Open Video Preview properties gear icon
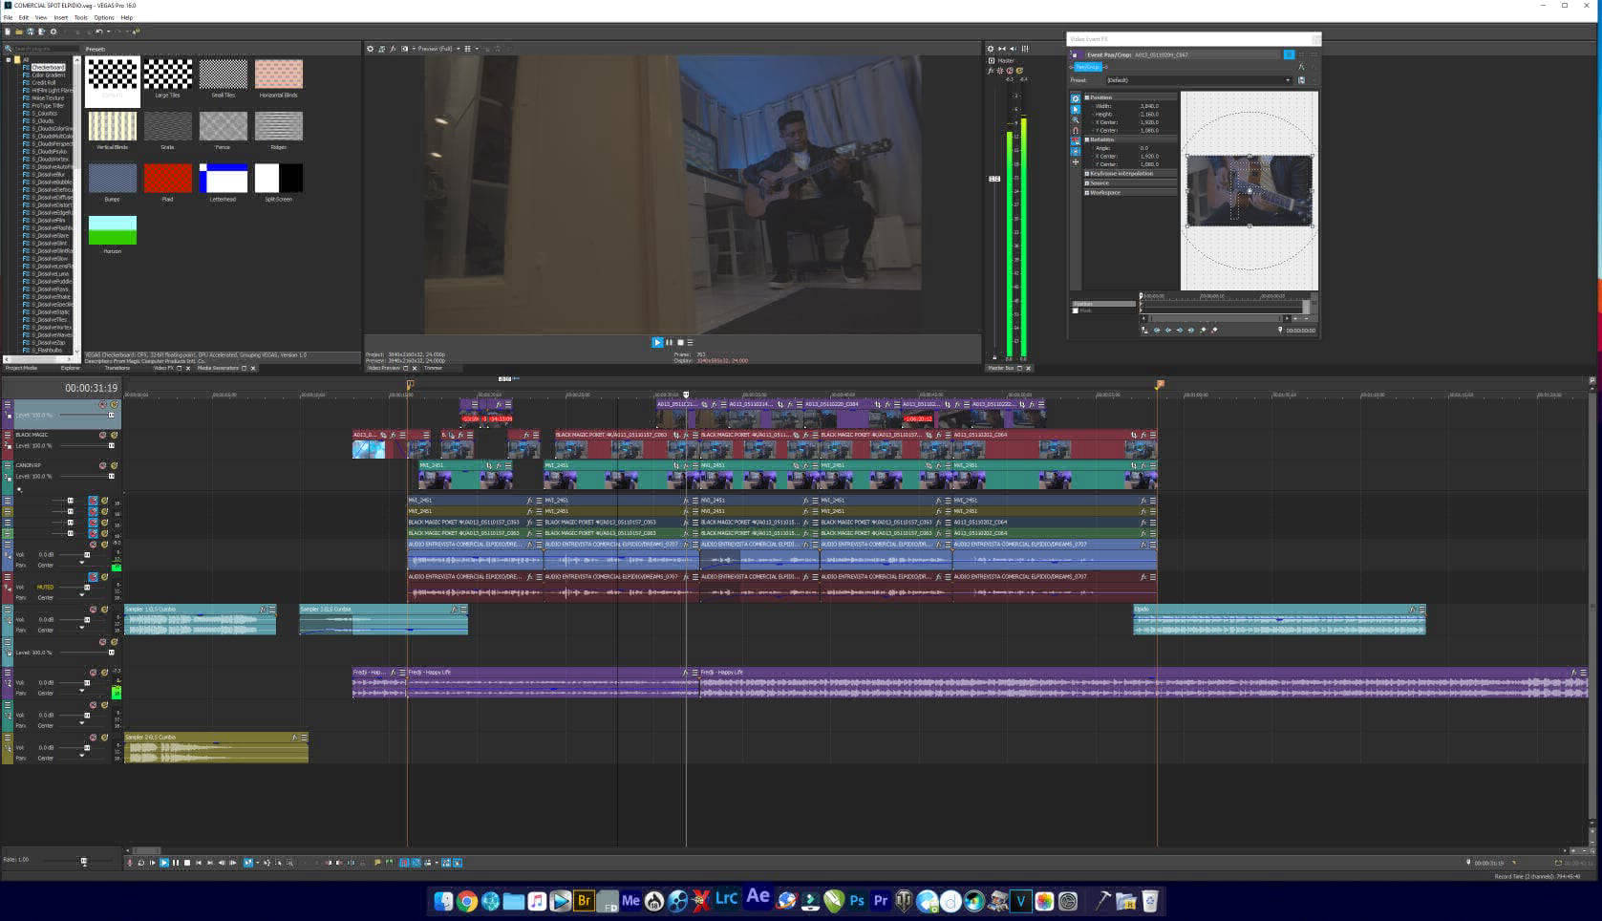The width and height of the screenshot is (1602, 921). tap(370, 49)
